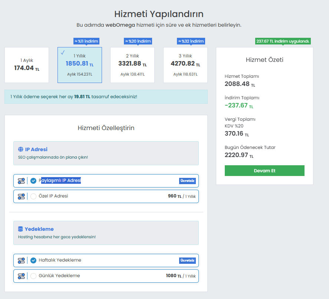Click the Ücretsiz badge on Haftalık Yedekleme
The height and width of the screenshot is (299, 329).
point(187,260)
